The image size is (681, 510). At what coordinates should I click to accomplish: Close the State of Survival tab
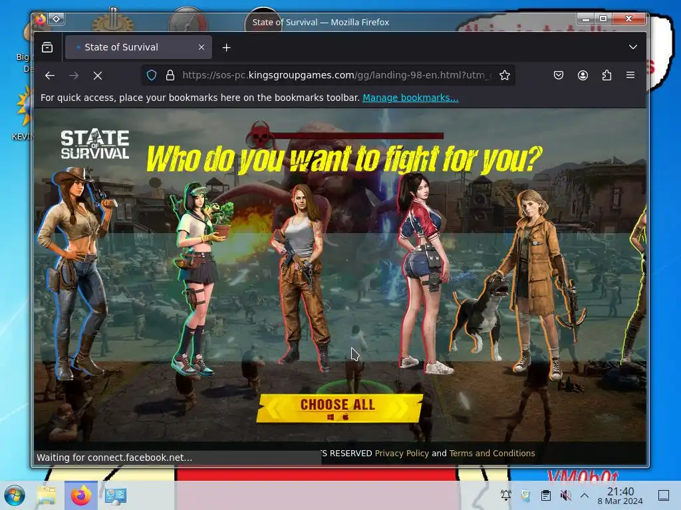[x=202, y=47]
